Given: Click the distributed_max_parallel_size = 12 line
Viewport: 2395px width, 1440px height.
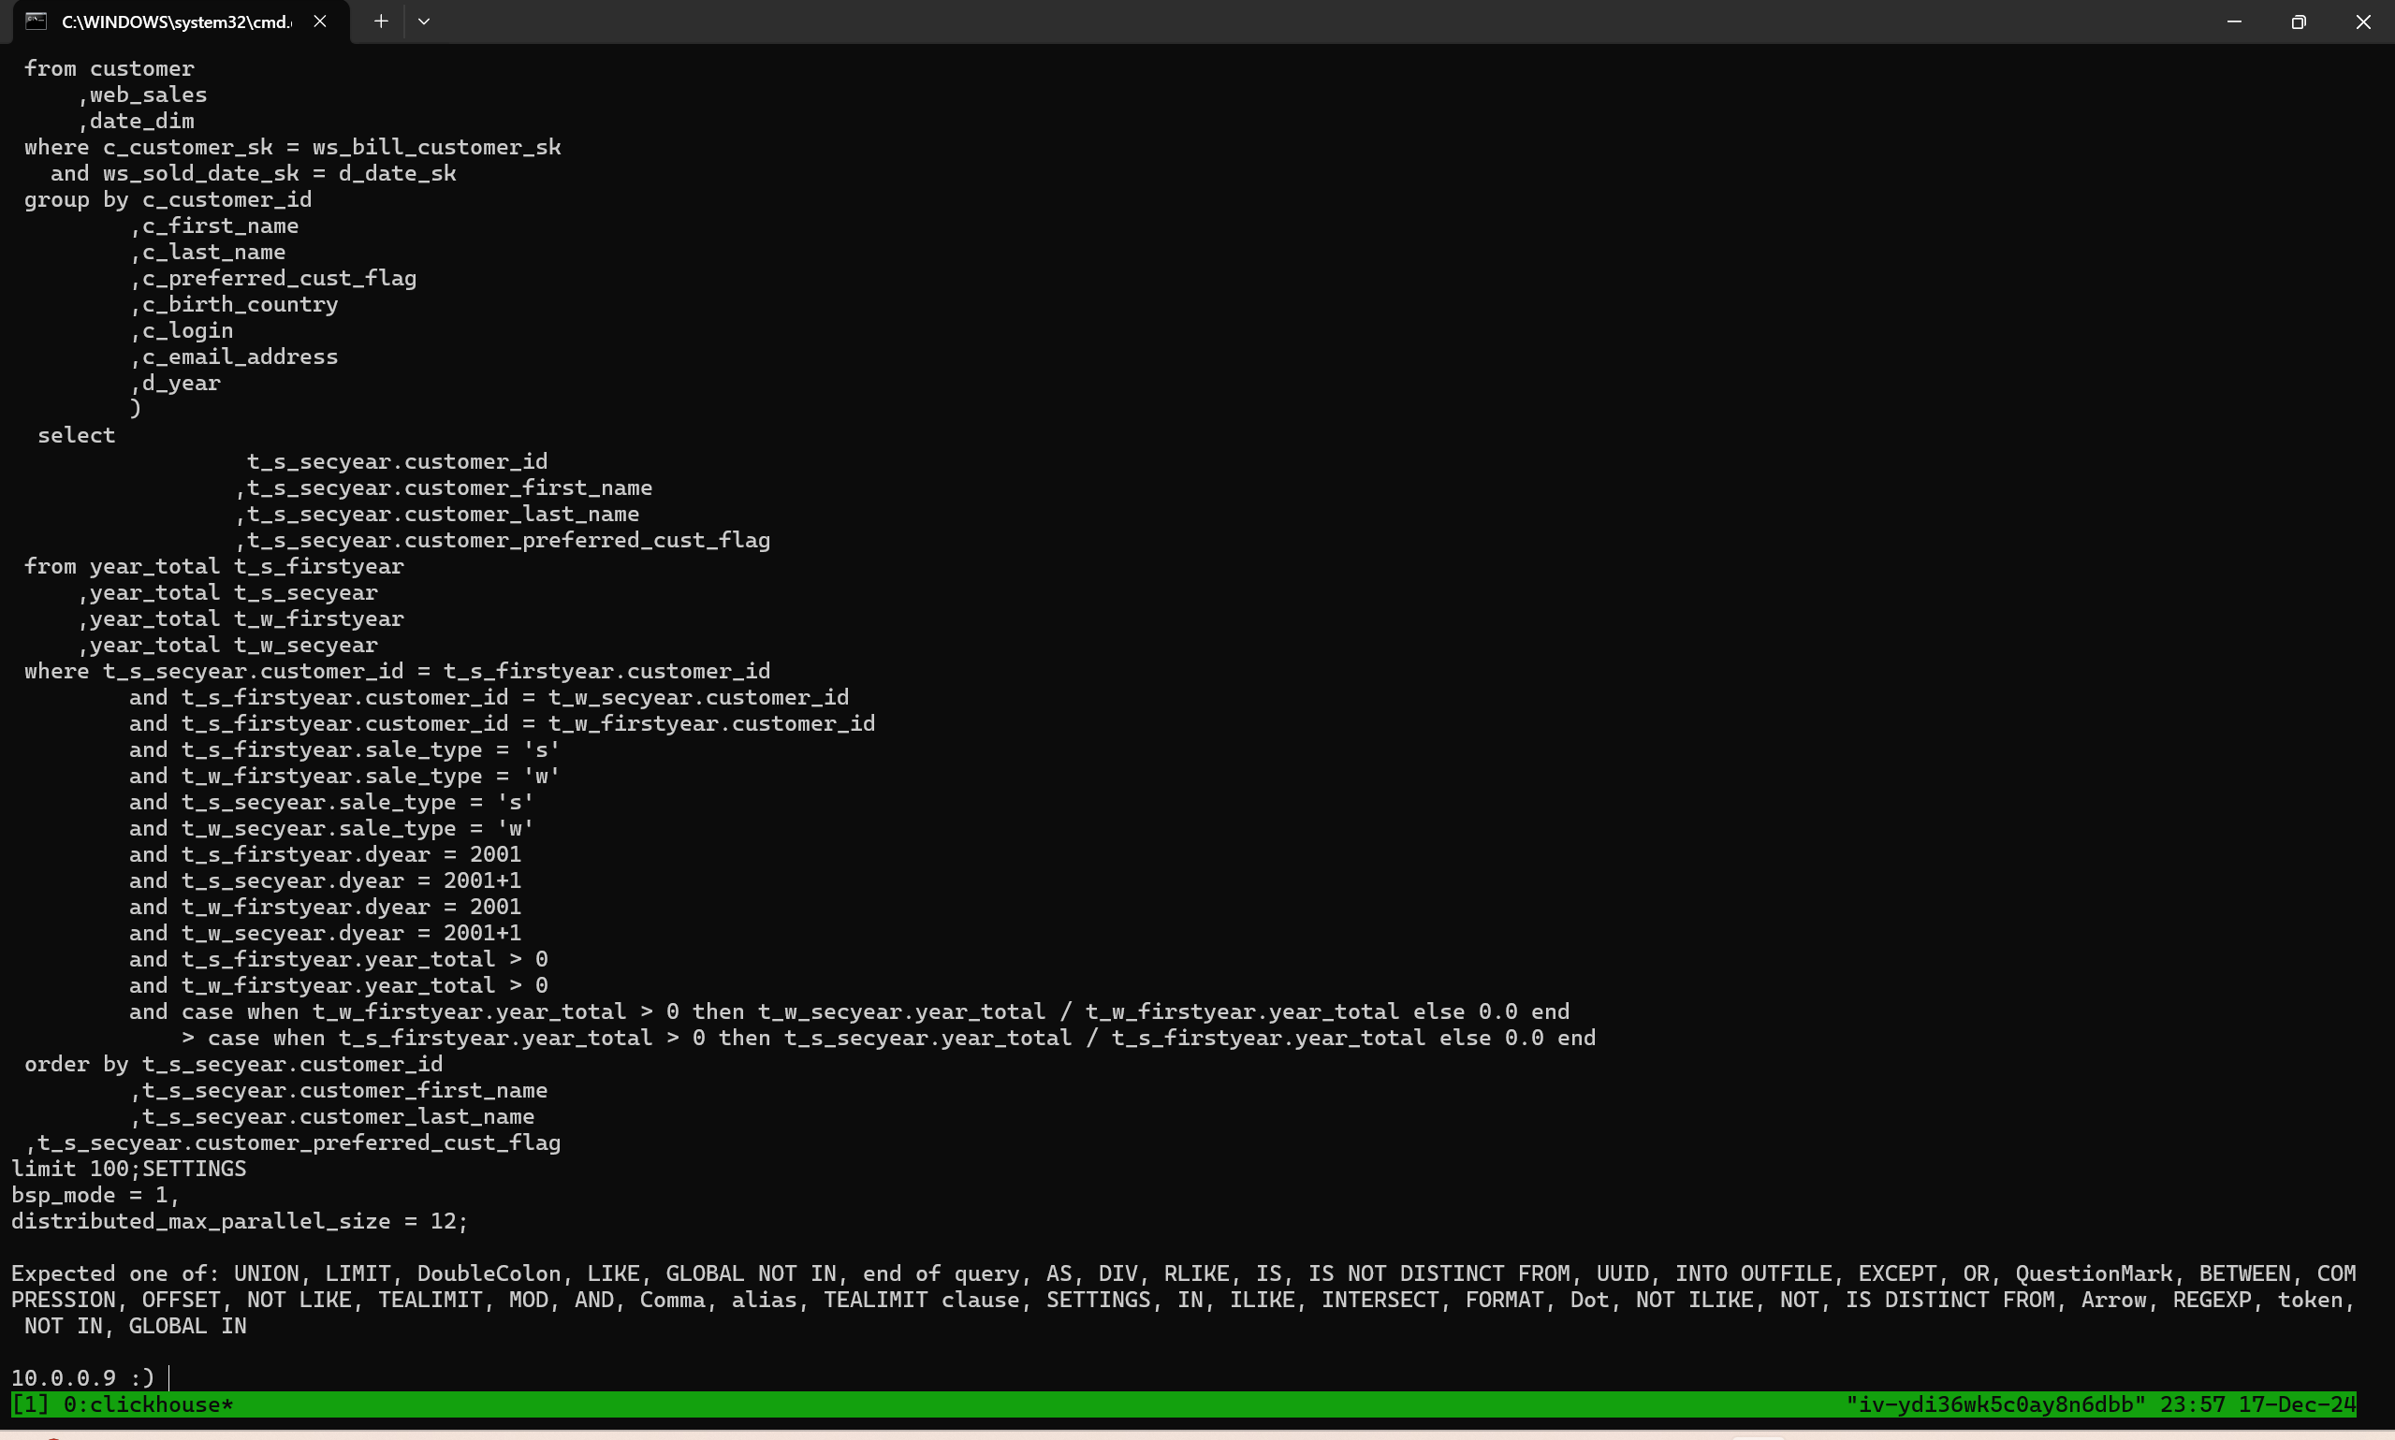Looking at the screenshot, I should click(239, 1221).
